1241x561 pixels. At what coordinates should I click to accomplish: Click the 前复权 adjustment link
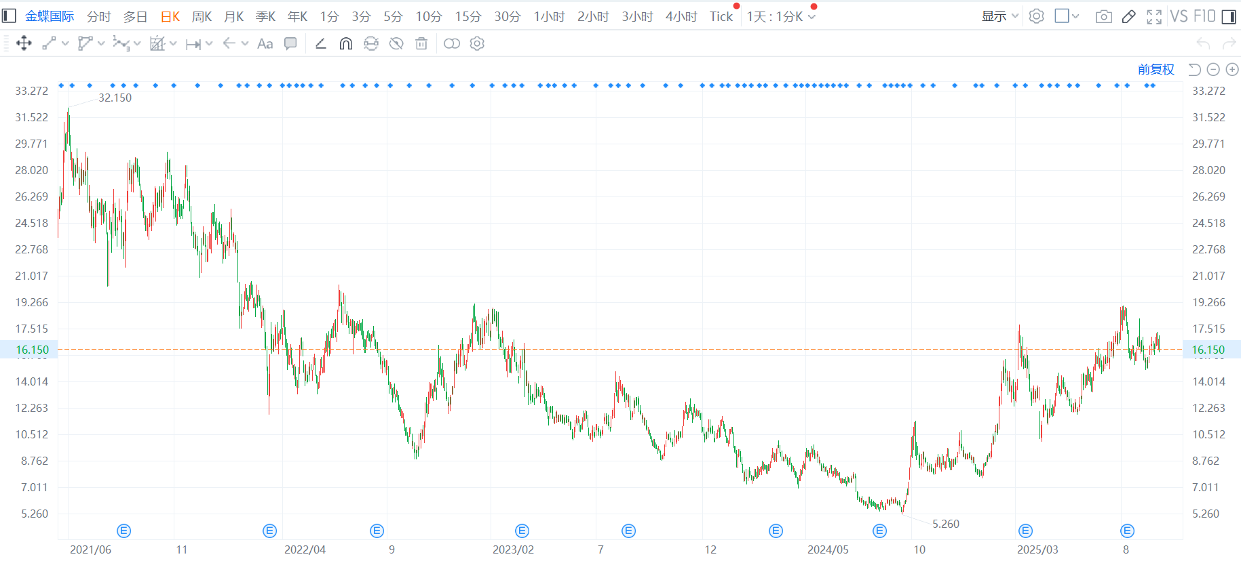coord(1156,69)
